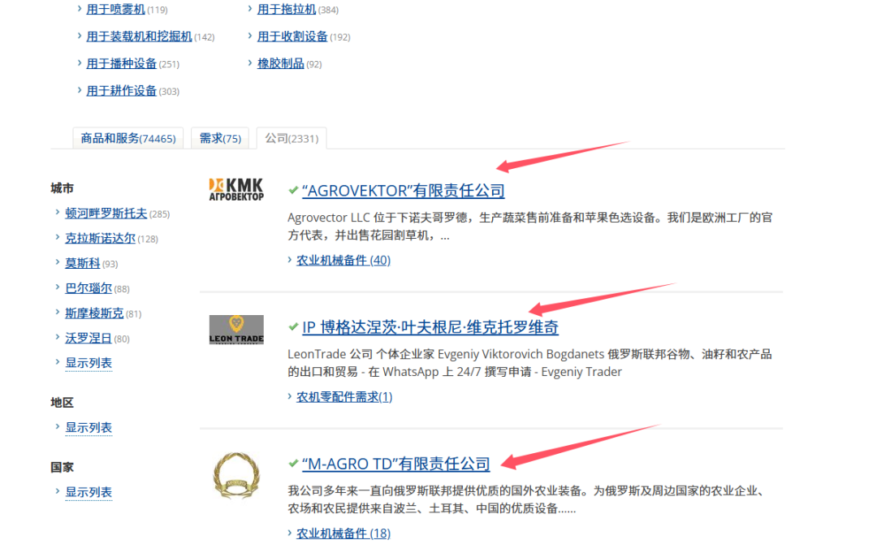Open 农业机械备件 (18) link
The height and width of the screenshot is (553, 877).
pos(343,534)
